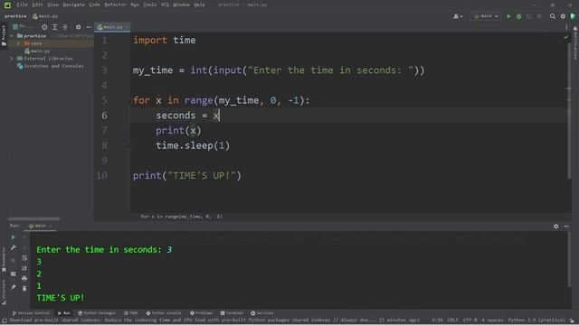Open run configuration wrench icon in Run panel

pos(13,247)
